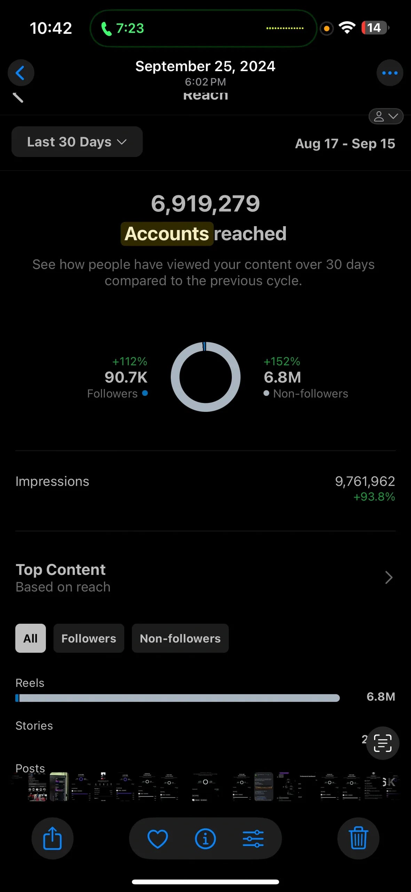Select the All filter chip
The height and width of the screenshot is (892, 411).
point(31,638)
